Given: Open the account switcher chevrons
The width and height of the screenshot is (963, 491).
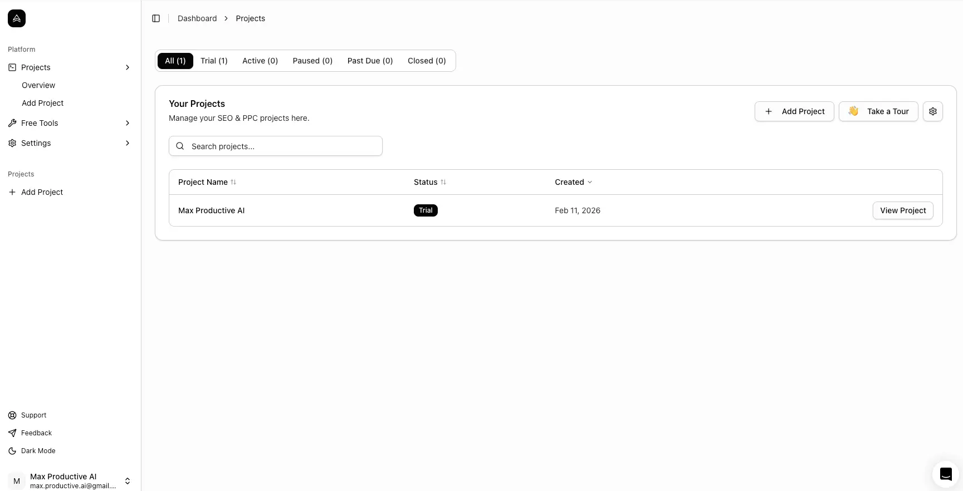Looking at the screenshot, I should click(x=128, y=481).
